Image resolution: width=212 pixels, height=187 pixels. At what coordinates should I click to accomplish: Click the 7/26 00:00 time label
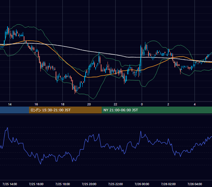[142, 184]
